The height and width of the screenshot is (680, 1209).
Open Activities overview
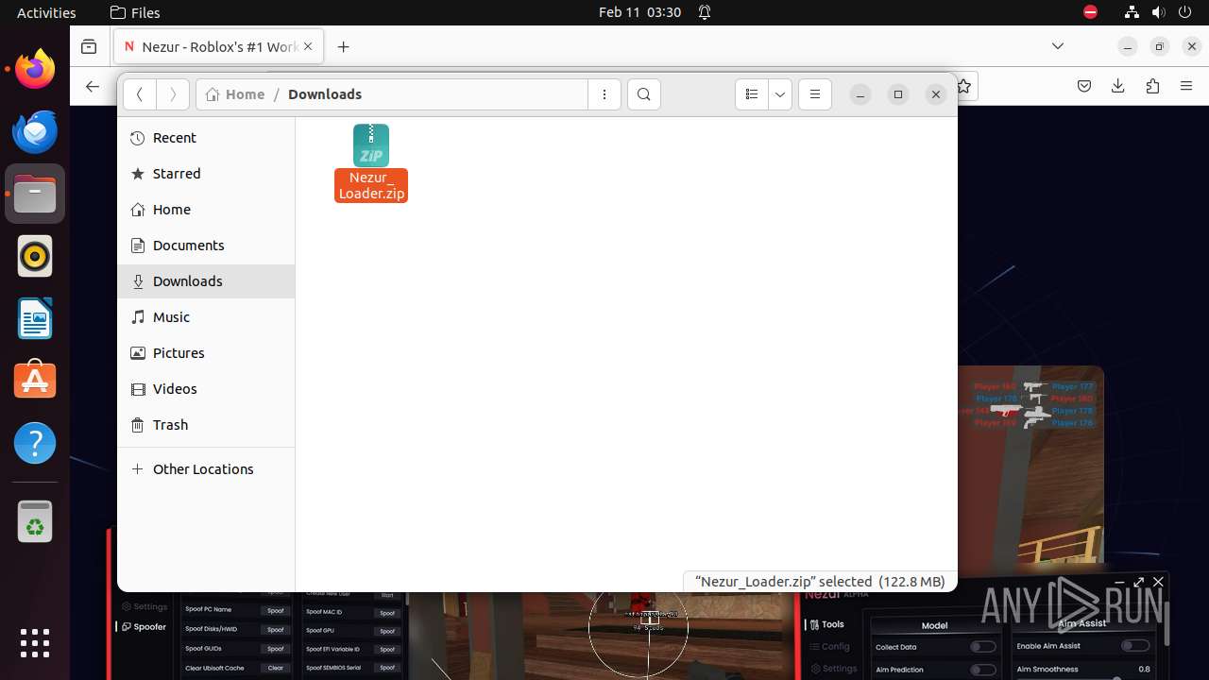click(x=46, y=12)
